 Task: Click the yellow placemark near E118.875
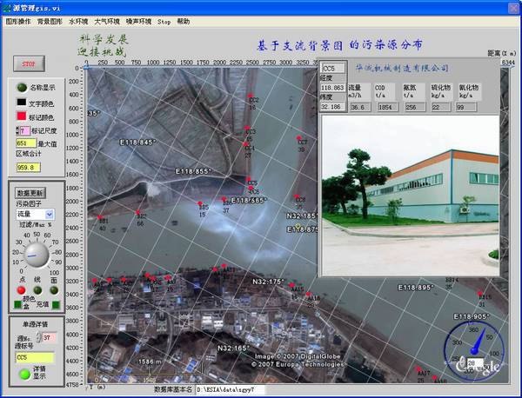coord(298,226)
